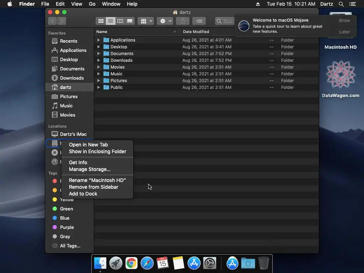Image resolution: width=364 pixels, height=273 pixels.
Task: Select Documents in the sidebar
Action: click(x=69, y=69)
